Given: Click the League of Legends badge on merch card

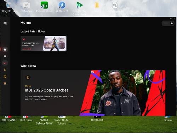Looking at the screenshot, I should 28,78.
